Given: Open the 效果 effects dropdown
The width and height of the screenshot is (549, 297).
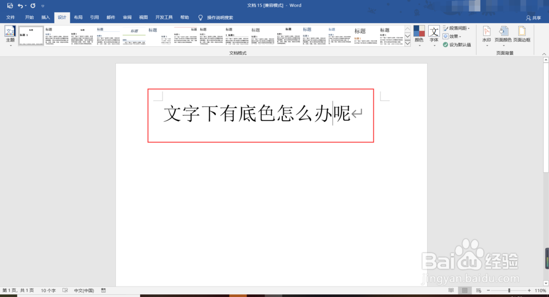Looking at the screenshot, I should pyautogui.click(x=452, y=36).
